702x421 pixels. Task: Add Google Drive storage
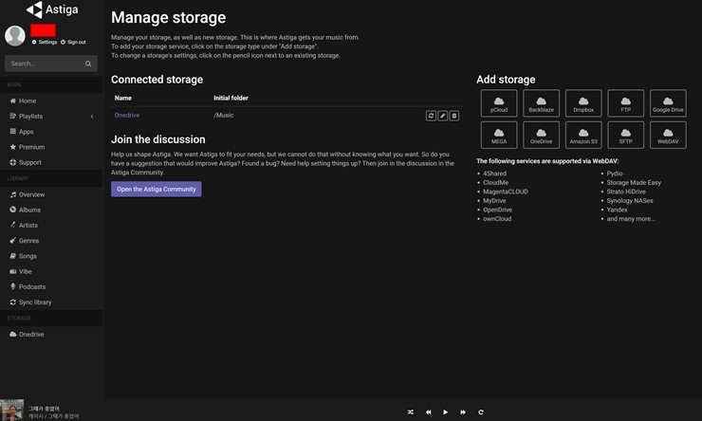[668, 103]
